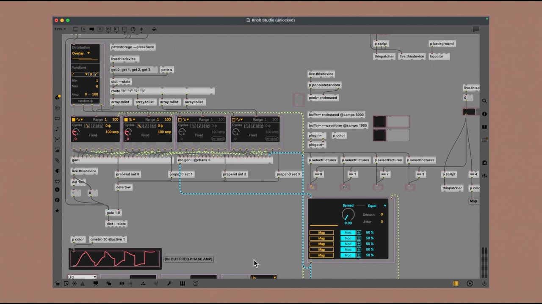Viewport: 542px width, 304px height.
Task: Enable the fourth LFO module's enable square
Action: point(233,119)
